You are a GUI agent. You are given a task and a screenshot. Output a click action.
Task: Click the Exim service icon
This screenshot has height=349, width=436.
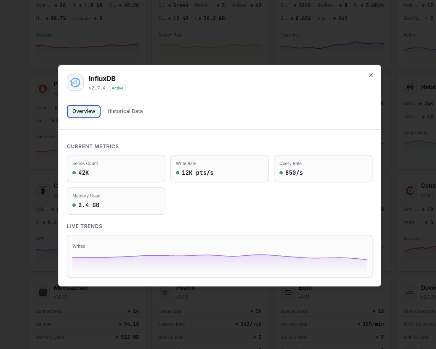coord(288,292)
